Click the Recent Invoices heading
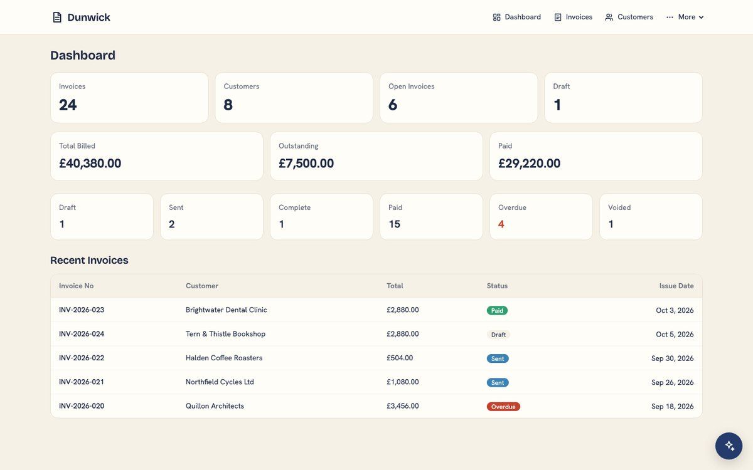The height and width of the screenshot is (470, 753). [x=89, y=261]
